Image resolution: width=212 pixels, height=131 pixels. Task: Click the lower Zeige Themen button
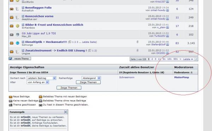click(69, 88)
